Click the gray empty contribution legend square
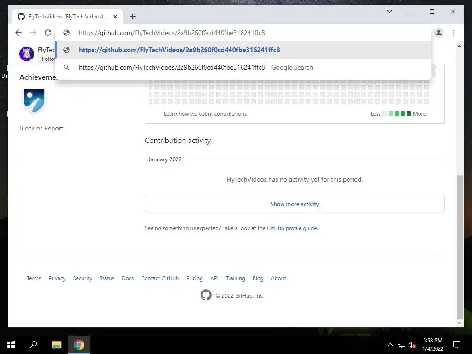The height and width of the screenshot is (354, 472). pyautogui.click(x=384, y=113)
